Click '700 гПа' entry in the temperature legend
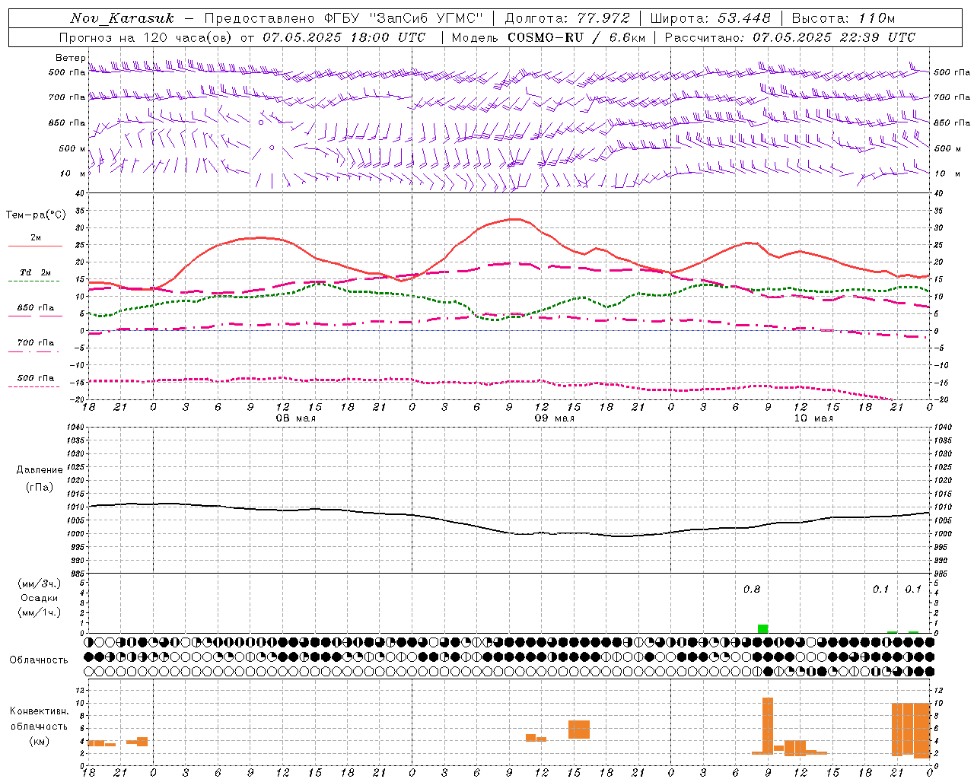Viewport: 974px width, 779px height. coord(36,342)
